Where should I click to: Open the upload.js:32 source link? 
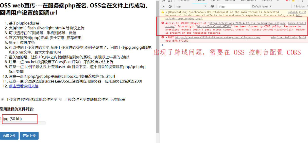tap(297, 12)
